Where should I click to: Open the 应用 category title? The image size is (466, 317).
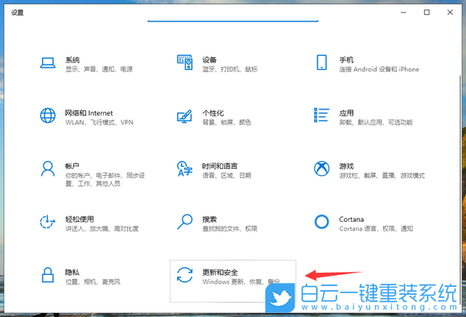click(347, 113)
